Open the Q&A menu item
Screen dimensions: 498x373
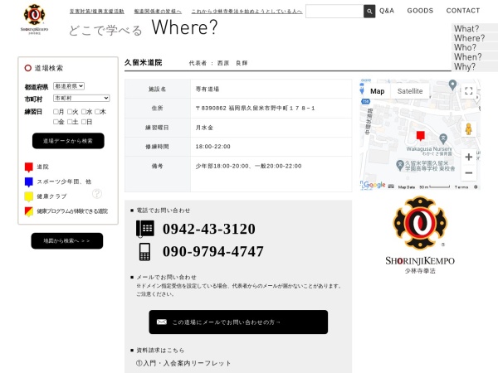tap(387, 11)
